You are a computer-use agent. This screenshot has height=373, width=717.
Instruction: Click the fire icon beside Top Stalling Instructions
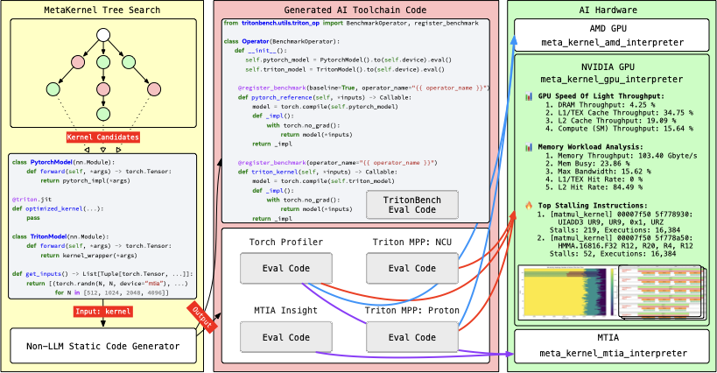tap(527, 205)
